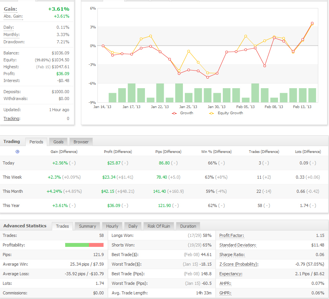Click the Monthly label
The image size is (329, 299).
(12, 34)
